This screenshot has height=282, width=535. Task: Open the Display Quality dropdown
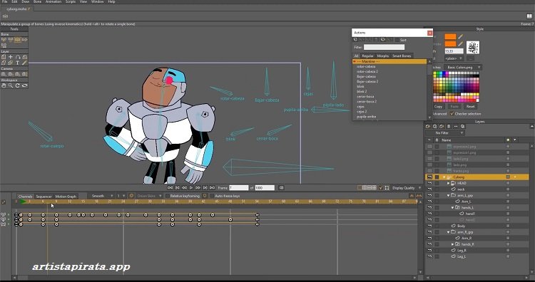(407, 188)
